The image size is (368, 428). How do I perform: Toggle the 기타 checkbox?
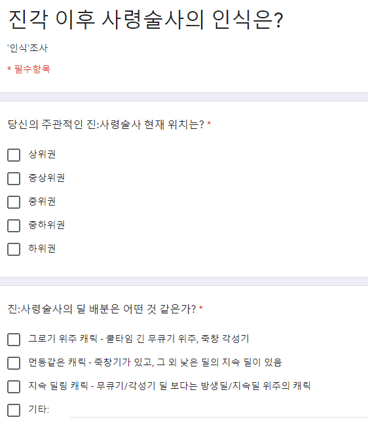tap(14, 410)
